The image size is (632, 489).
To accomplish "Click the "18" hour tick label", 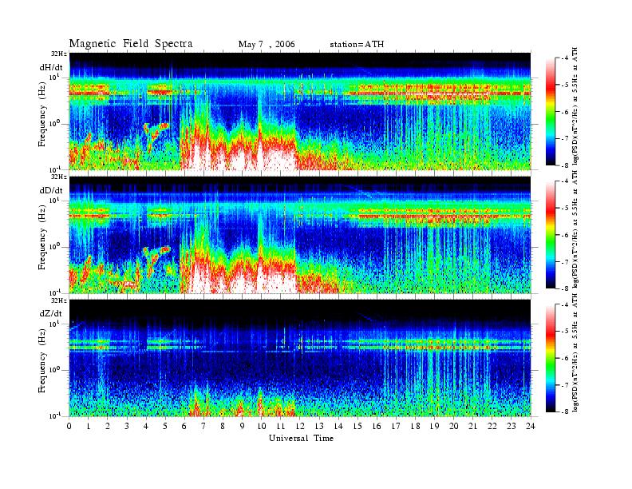I will (x=415, y=426).
